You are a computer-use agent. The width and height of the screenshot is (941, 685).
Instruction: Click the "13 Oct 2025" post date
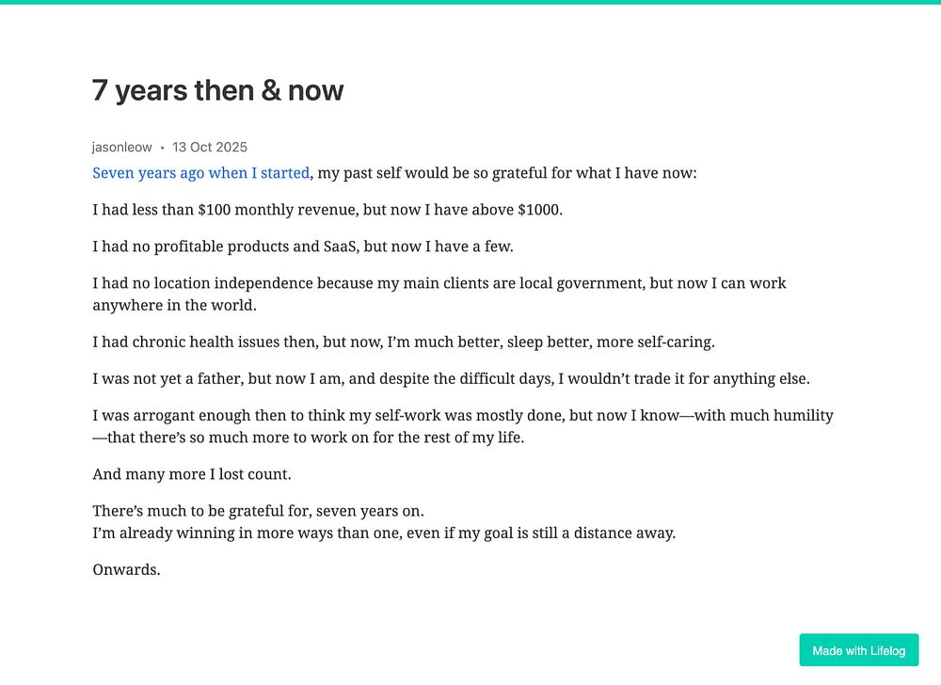(210, 147)
